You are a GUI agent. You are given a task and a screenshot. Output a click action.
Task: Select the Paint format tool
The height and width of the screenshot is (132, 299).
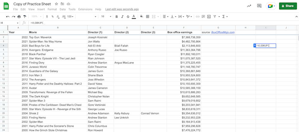pos(25,17)
